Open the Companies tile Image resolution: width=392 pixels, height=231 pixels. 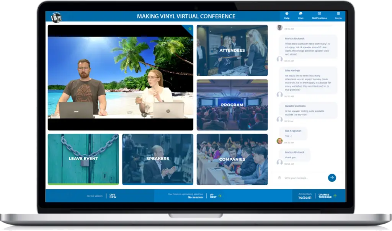coord(232,159)
